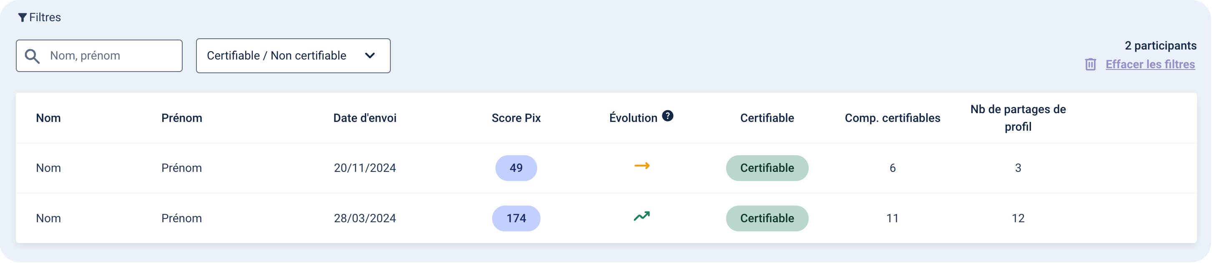Click the search magnifier icon
1212x263 pixels.
[x=32, y=56]
